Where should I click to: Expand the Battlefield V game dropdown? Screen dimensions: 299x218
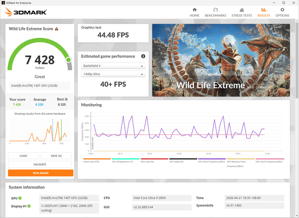pos(113,66)
